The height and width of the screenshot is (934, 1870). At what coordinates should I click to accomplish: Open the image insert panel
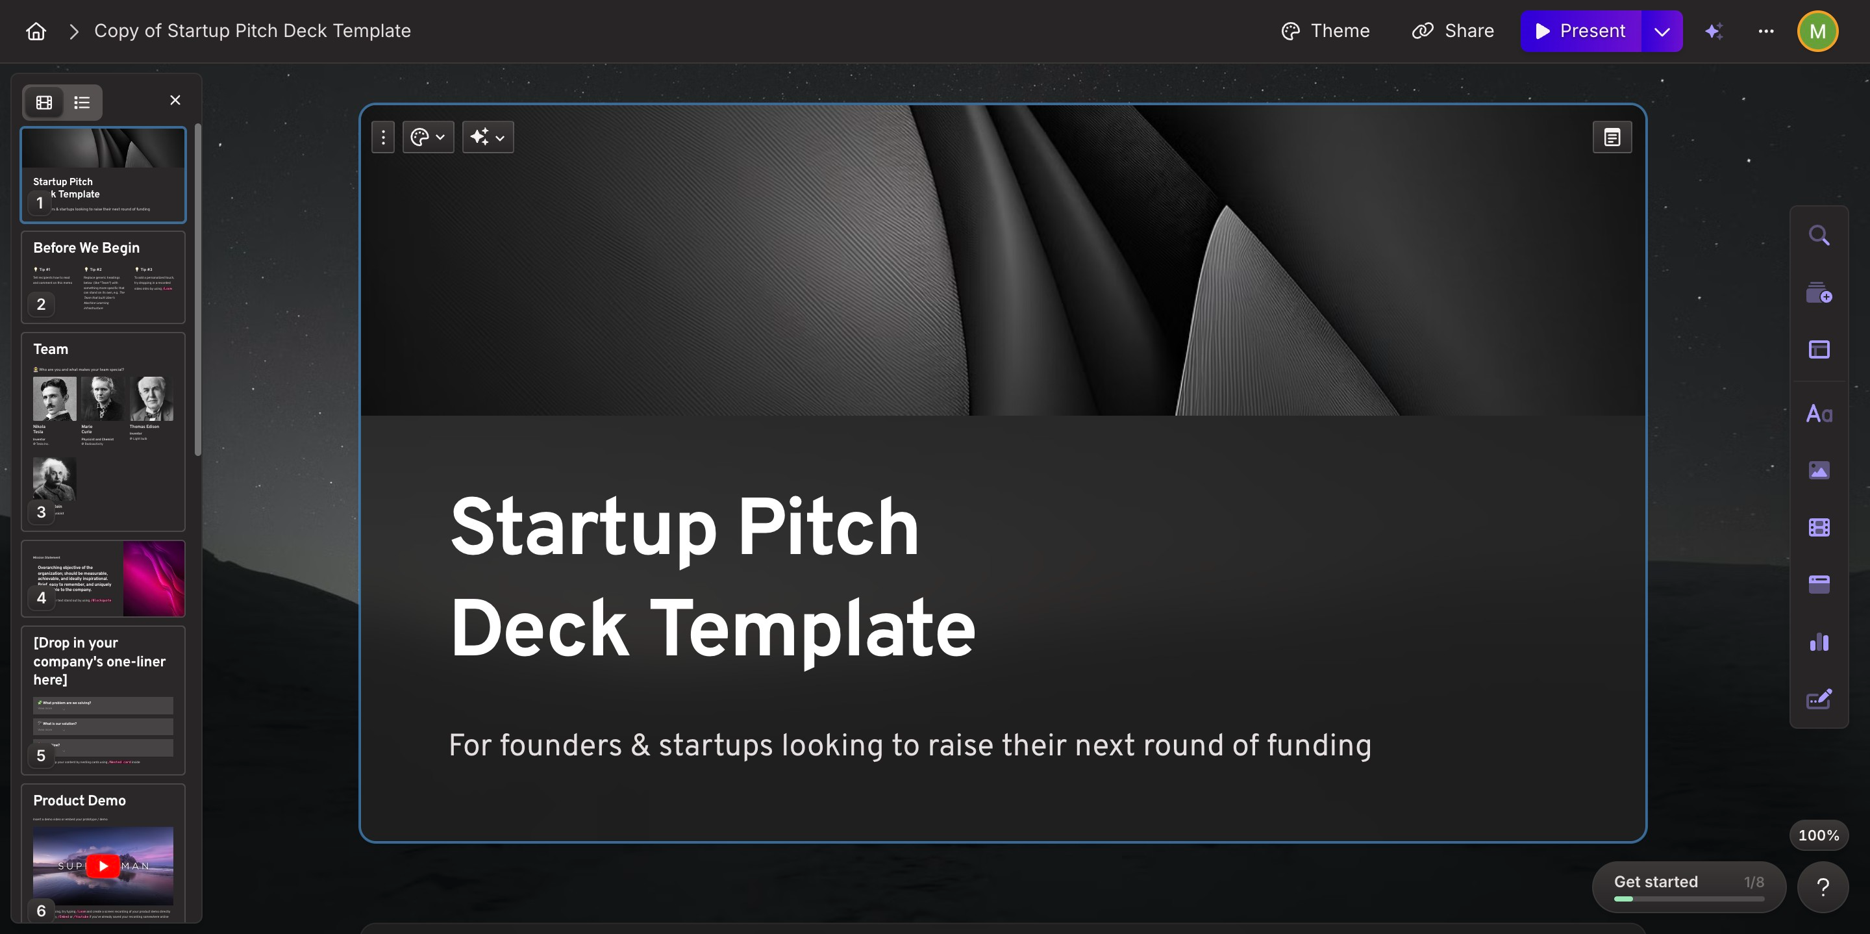[x=1819, y=471]
